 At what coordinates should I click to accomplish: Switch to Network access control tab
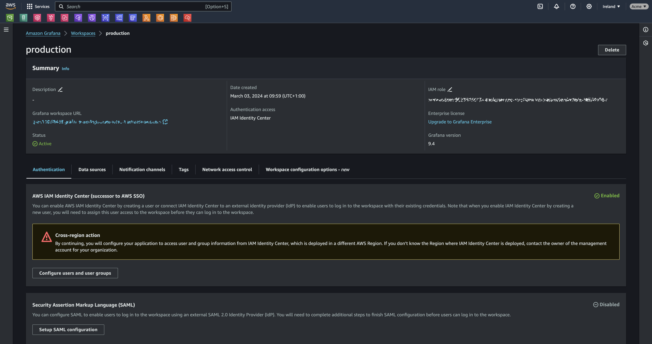[x=227, y=170]
